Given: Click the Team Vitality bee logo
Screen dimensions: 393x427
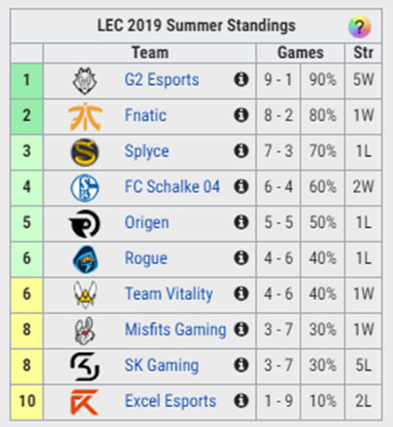Looking at the screenshot, I should (85, 294).
